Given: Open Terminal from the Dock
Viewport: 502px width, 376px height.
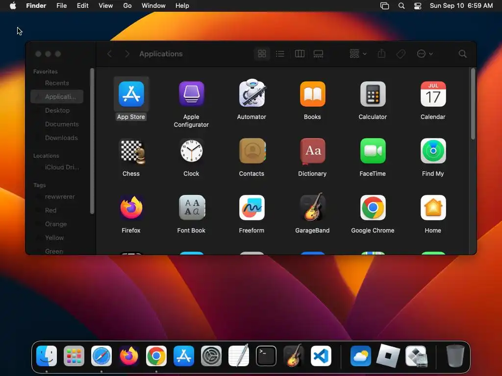Looking at the screenshot, I should tap(266, 356).
